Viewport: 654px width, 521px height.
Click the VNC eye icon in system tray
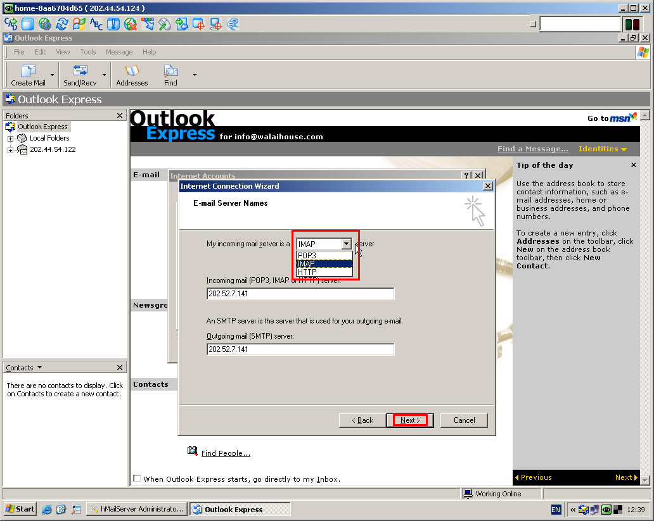coord(606,510)
